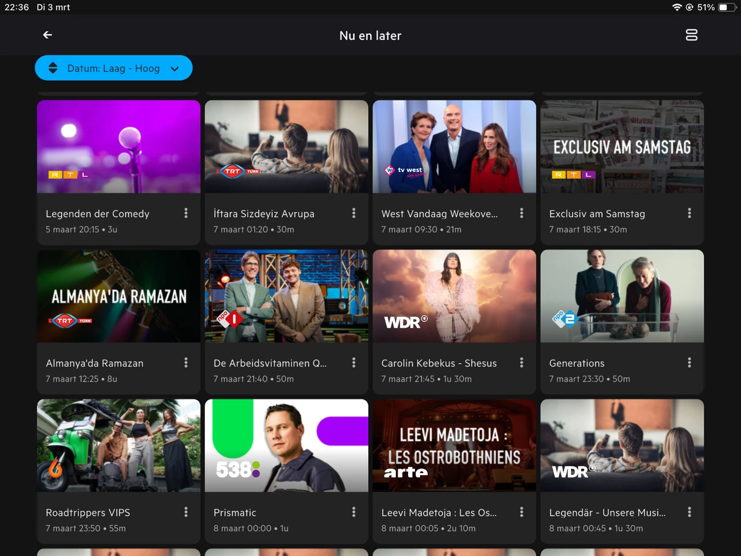Click the air time 8 maart 00:00 • 1u
The image size is (741, 556).
tap(251, 528)
